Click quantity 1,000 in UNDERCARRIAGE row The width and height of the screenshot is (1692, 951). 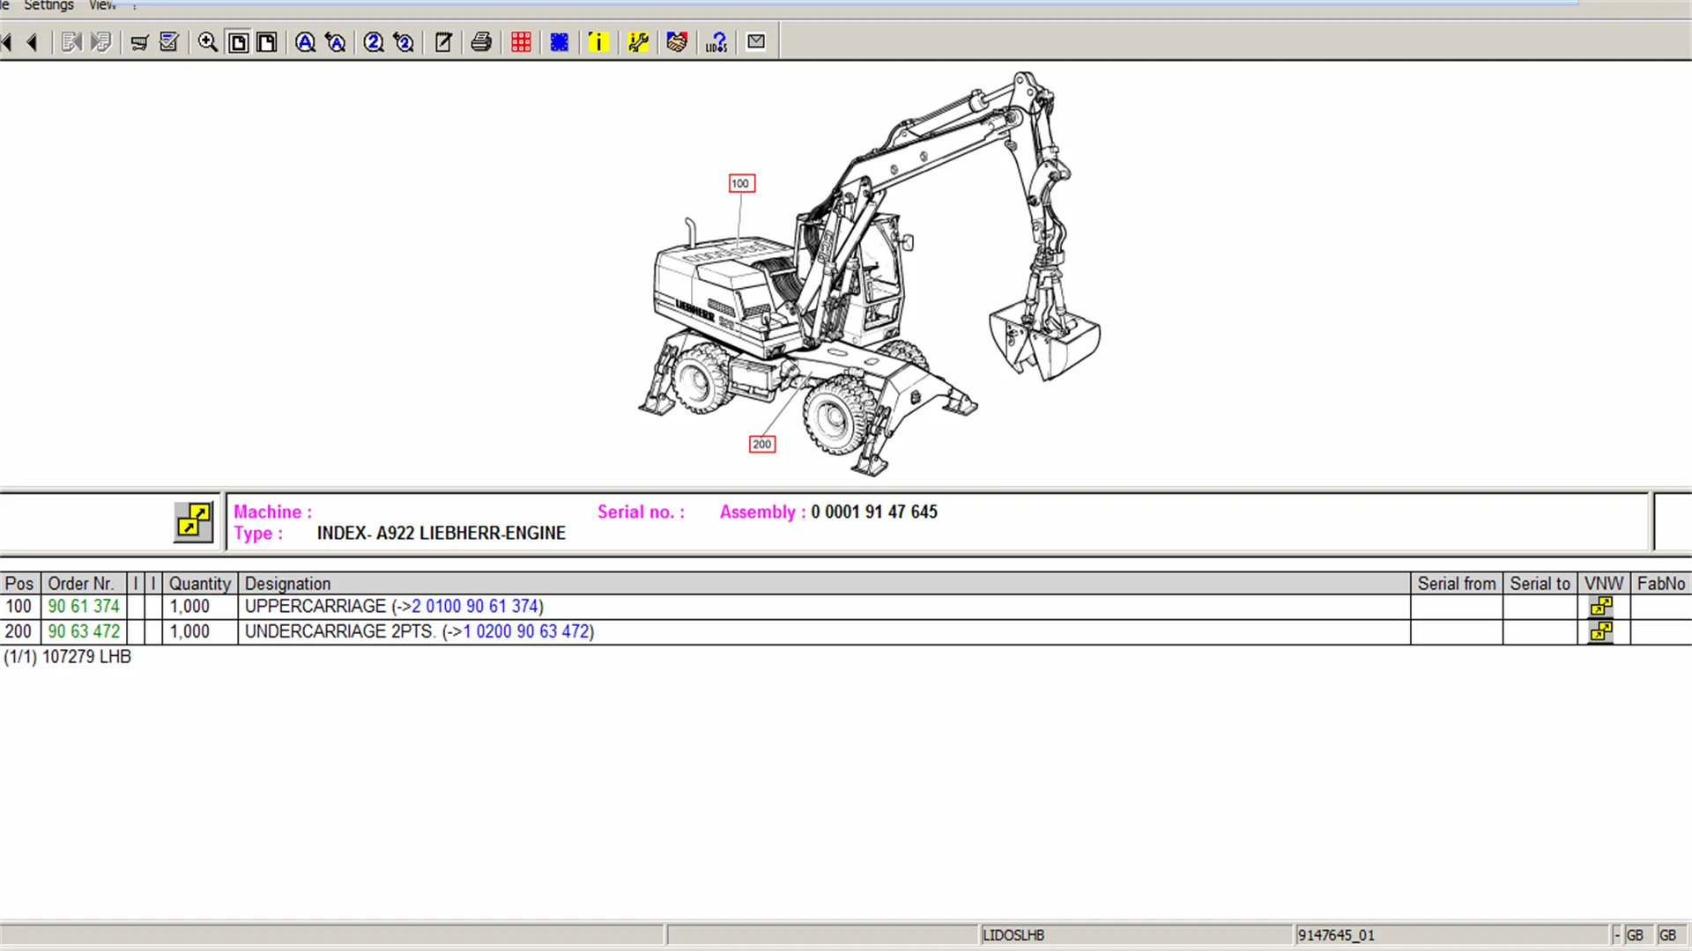point(190,632)
